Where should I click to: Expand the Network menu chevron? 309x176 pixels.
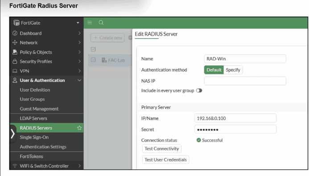[x=79, y=42]
